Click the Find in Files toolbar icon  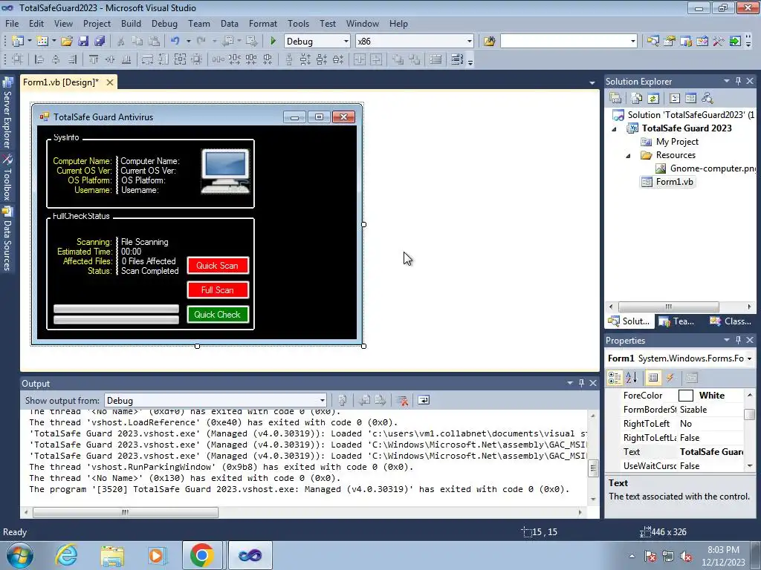click(489, 42)
